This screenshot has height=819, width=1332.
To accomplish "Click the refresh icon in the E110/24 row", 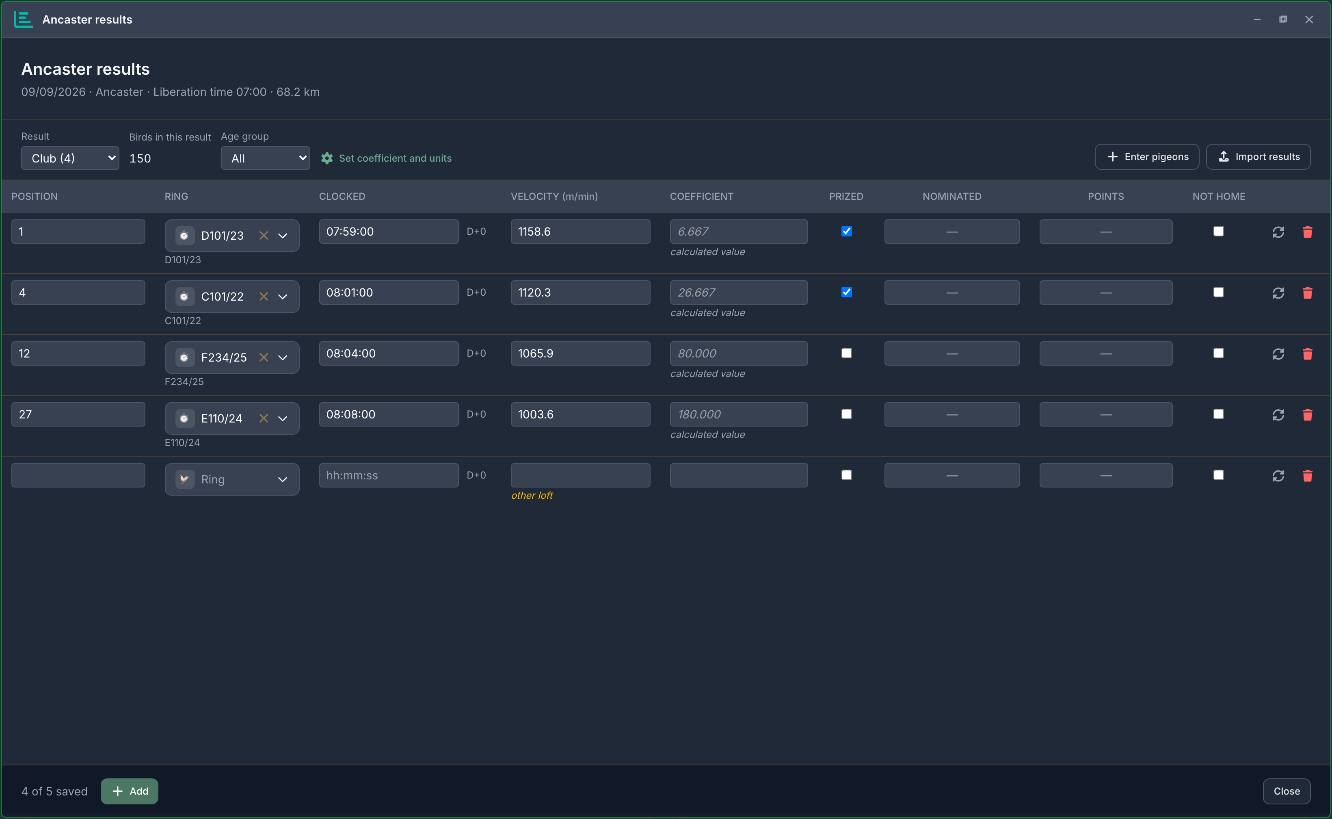I will click(1278, 415).
